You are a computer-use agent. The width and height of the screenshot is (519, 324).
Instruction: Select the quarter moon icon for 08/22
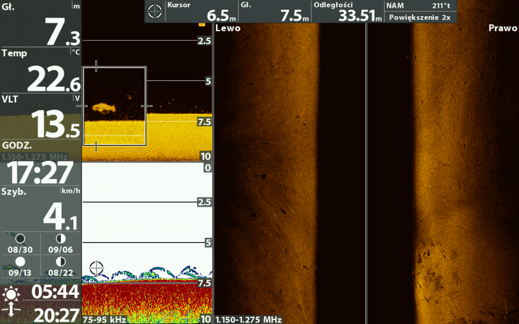60,262
